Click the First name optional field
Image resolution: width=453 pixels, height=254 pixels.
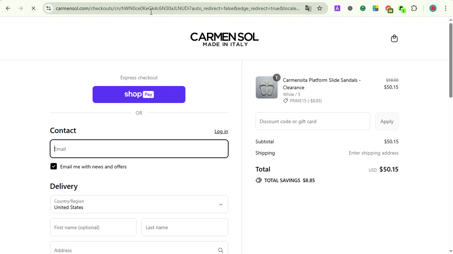tap(93, 227)
